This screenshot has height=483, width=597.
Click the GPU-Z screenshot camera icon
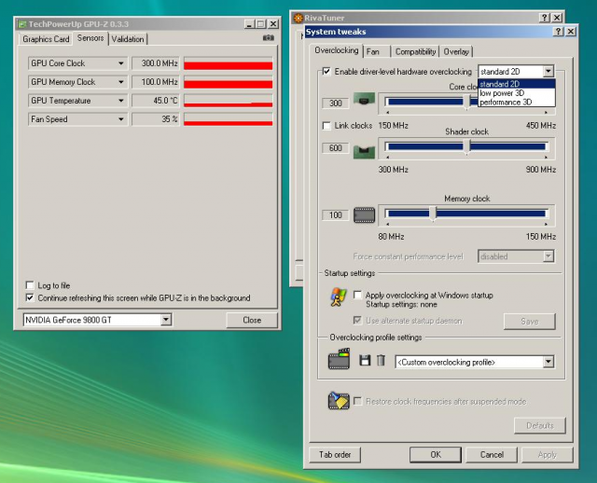(269, 37)
